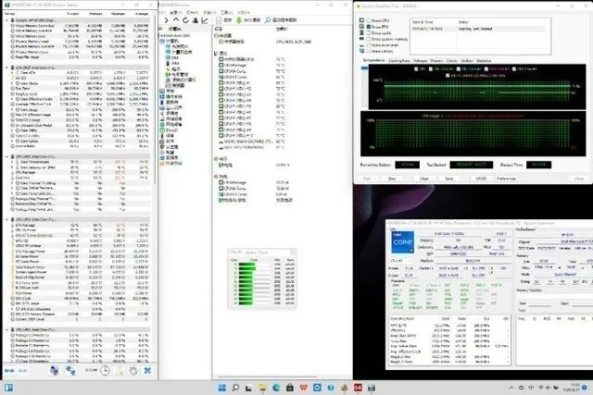Select the DMI item in AIDA64 tree
Image resolution: width=593 pixels, height=395 pixels.
172,57
